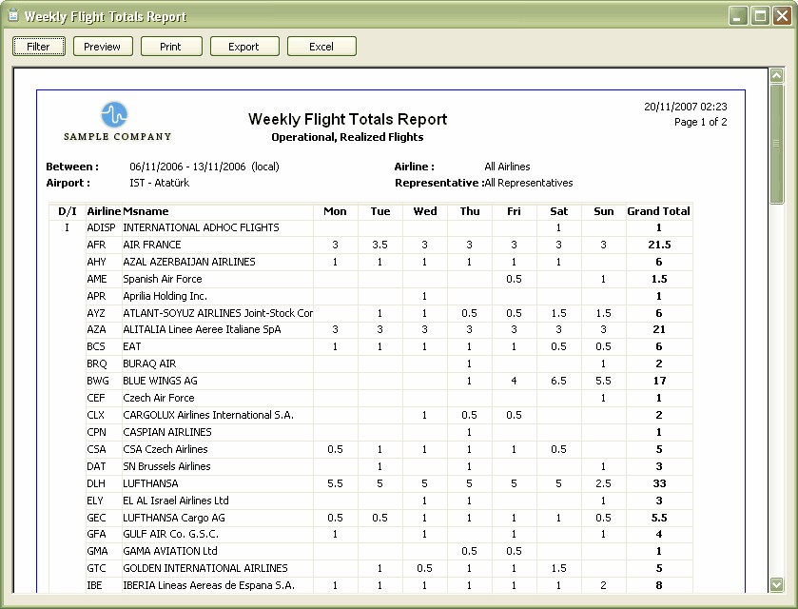Click the Wed column header
Image resolution: width=798 pixels, height=609 pixels.
425,211
